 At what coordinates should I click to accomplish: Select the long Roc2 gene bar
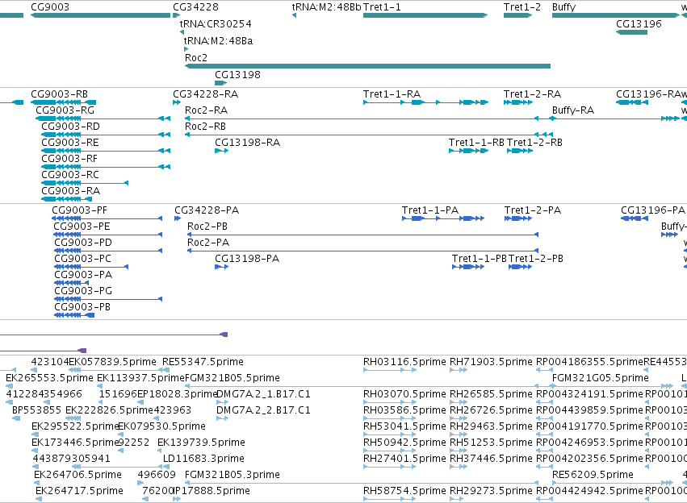(367, 66)
